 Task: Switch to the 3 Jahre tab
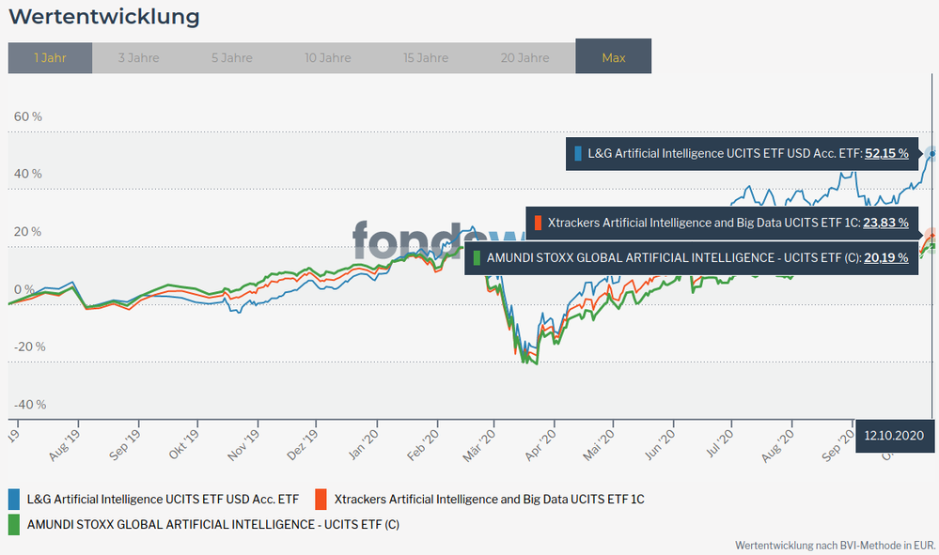tap(138, 57)
